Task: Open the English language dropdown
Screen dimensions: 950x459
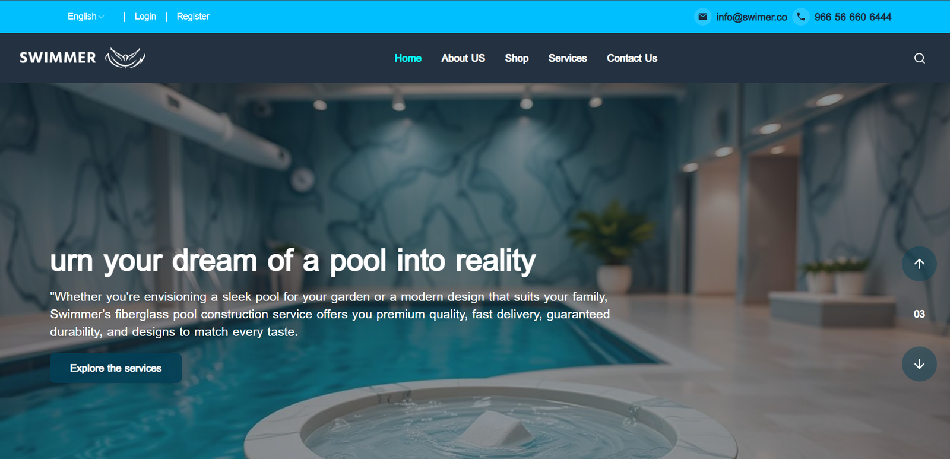Action: 86,17
